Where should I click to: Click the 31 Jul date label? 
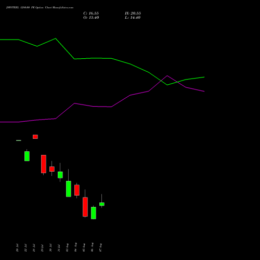pos(59,248)
